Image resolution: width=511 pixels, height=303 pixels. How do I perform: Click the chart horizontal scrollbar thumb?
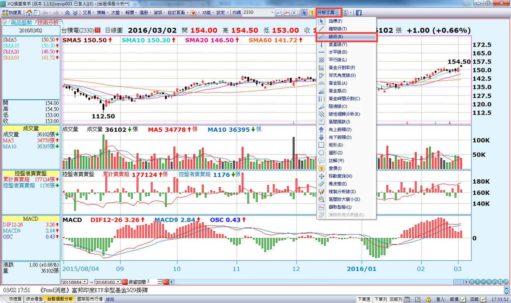coord(458,282)
